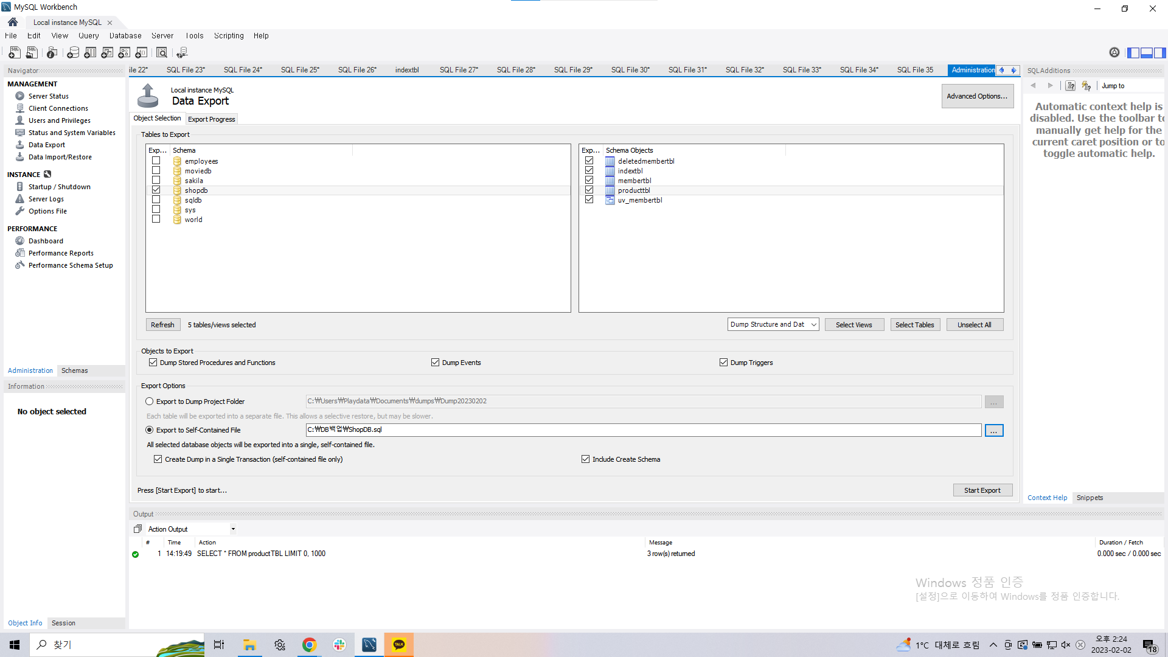Image resolution: width=1168 pixels, height=657 pixels.
Task: Open Client Connections in Navigator
Action: click(x=58, y=108)
